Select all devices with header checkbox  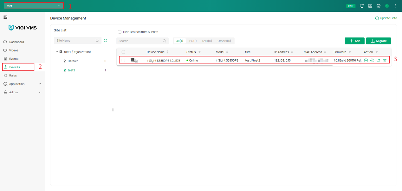(123, 52)
